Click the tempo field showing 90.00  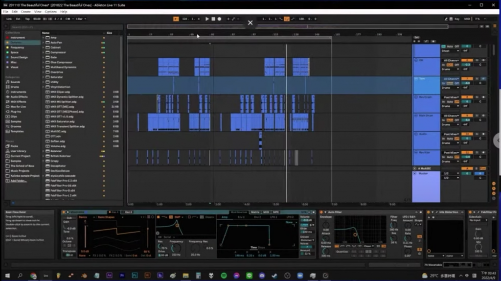click(x=37, y=19)
